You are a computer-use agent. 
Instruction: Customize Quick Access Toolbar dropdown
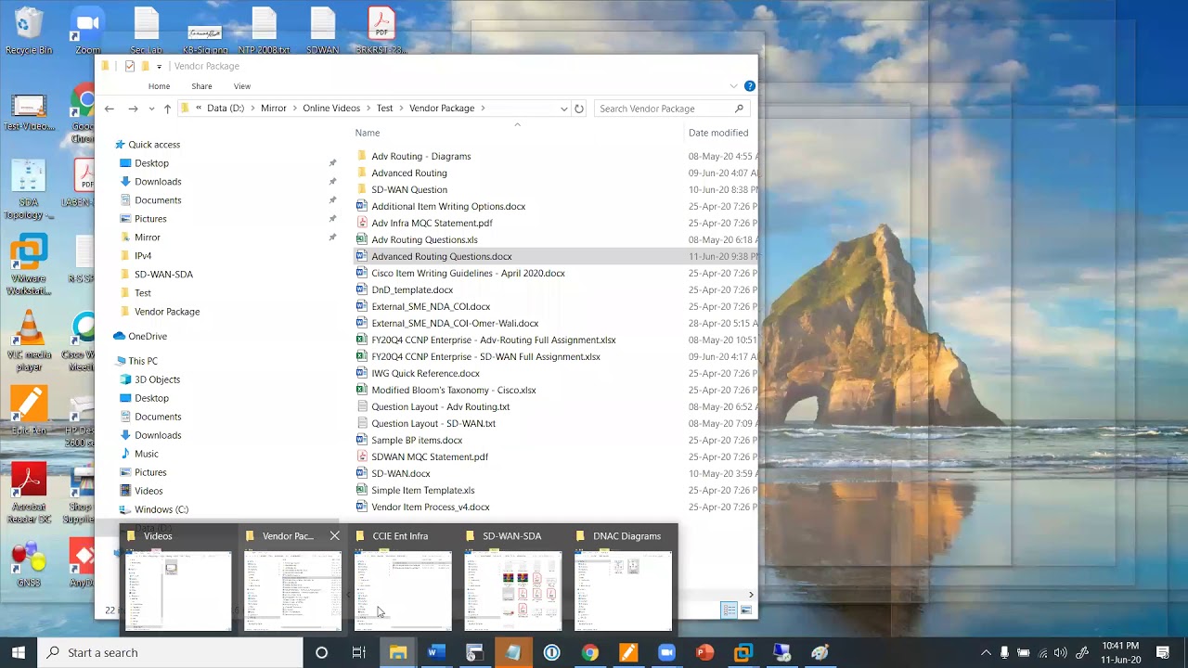(160, 66)
